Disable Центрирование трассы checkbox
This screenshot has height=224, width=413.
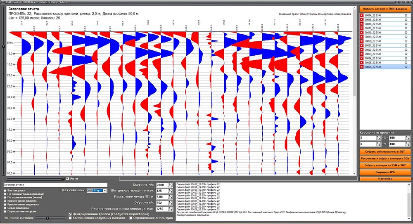click(70, 214)
